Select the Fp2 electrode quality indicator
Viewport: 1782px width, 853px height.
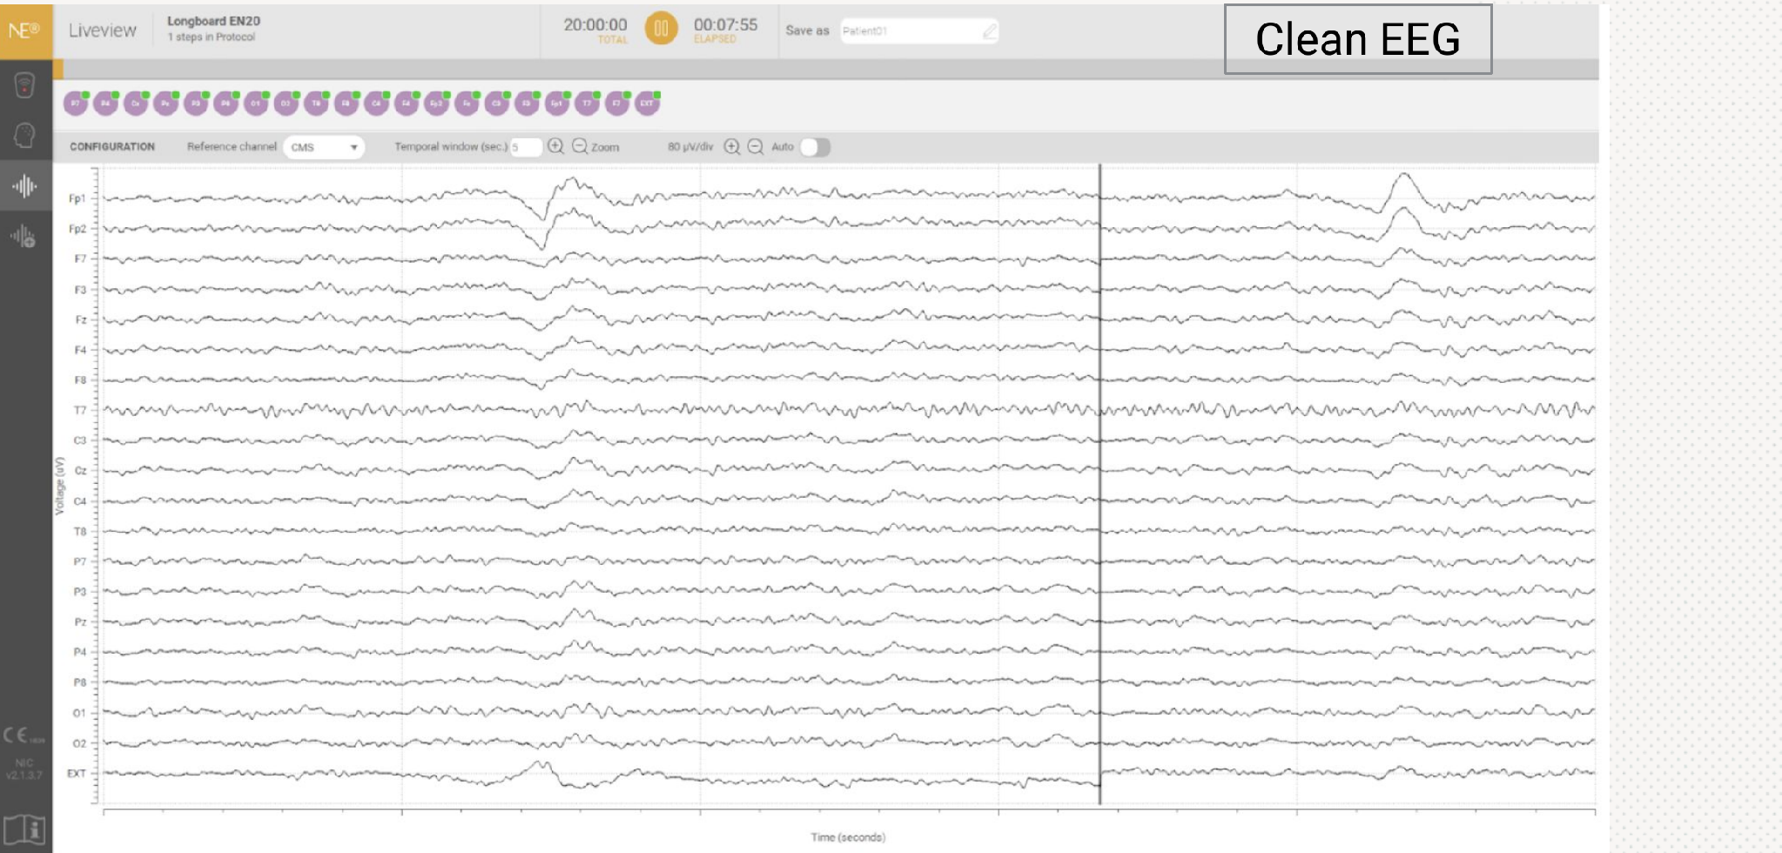click(436, 104)
